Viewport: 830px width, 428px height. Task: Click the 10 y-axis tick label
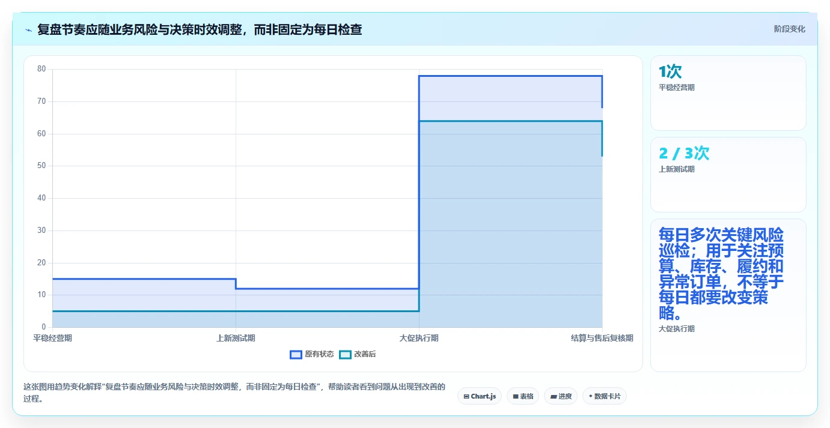pos(42,295)
